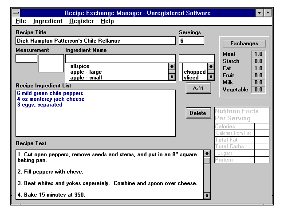Viewport: 284px width, 213px height.
Task: Click the Exchanges button
Action: [x=244, y=43]
